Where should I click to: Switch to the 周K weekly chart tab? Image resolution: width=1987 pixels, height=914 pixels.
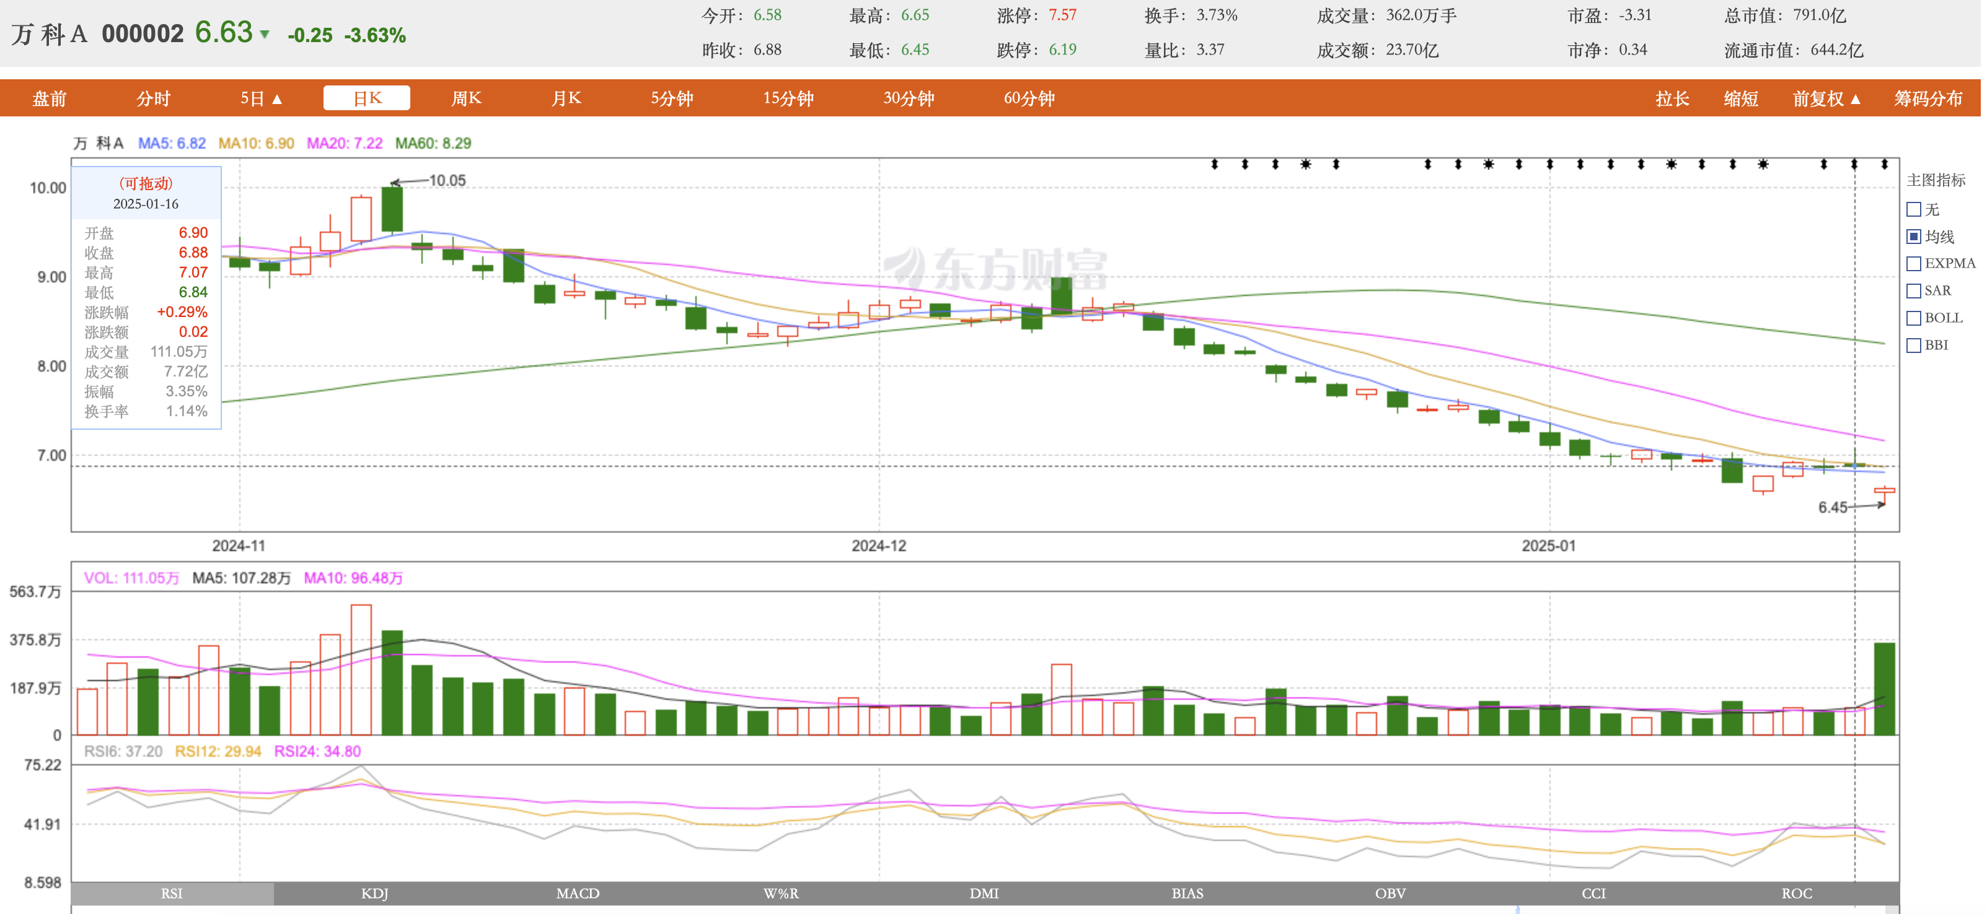pyautogui.click(x=466, y=98)
